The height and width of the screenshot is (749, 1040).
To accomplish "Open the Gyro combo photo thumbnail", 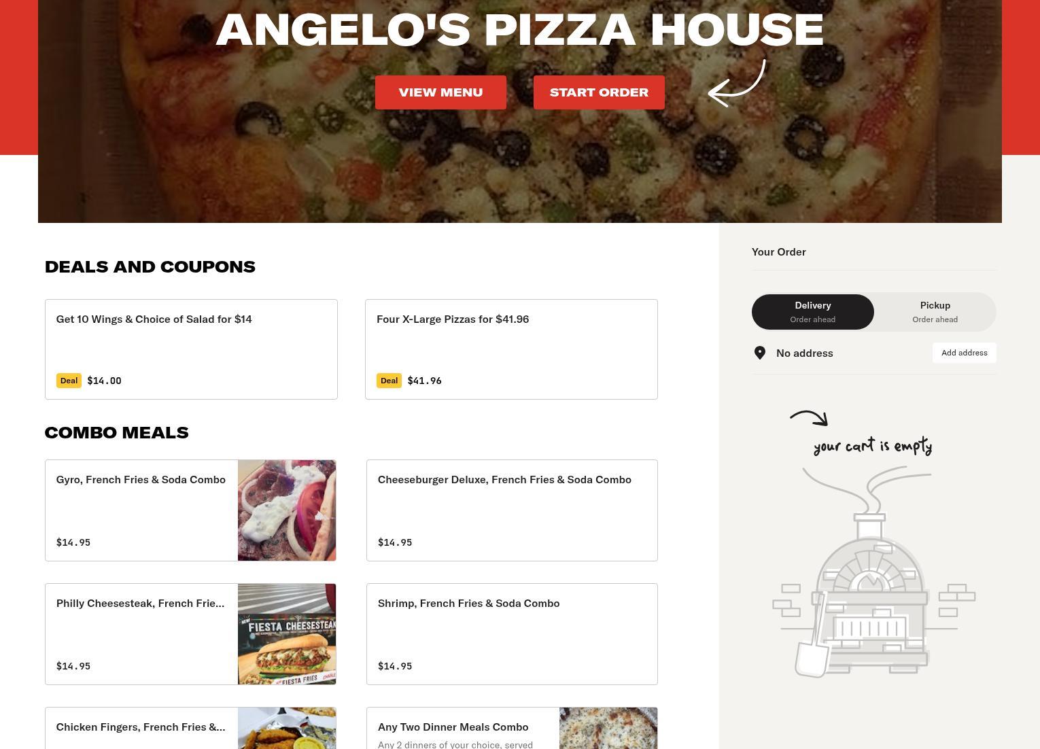I will coord(287,510).
